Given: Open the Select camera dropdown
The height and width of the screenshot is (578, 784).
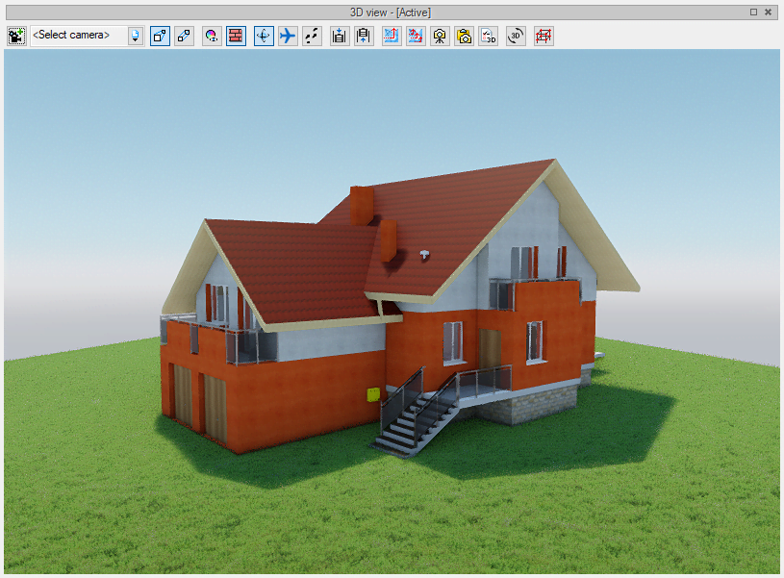Looking at the screenshot, I should pyautogui.click(x=135, y=36).
